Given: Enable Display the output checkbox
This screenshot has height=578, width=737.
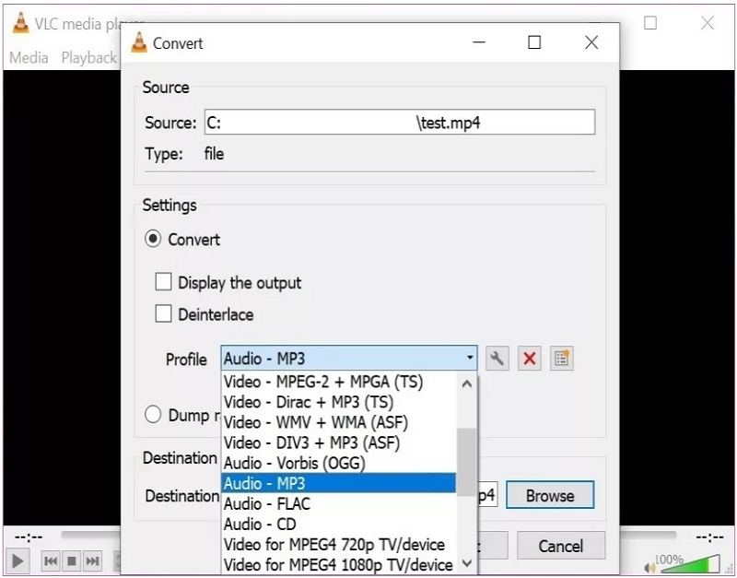Looking at the screenshot, I should click(163, 282).
